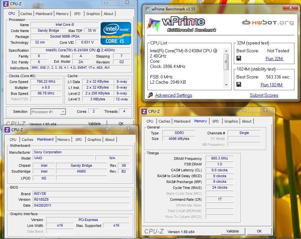This screenshot has height=239, width=301.
Task: Open the Processor #1 selection dropdown
Action: (x=48, y=112)
